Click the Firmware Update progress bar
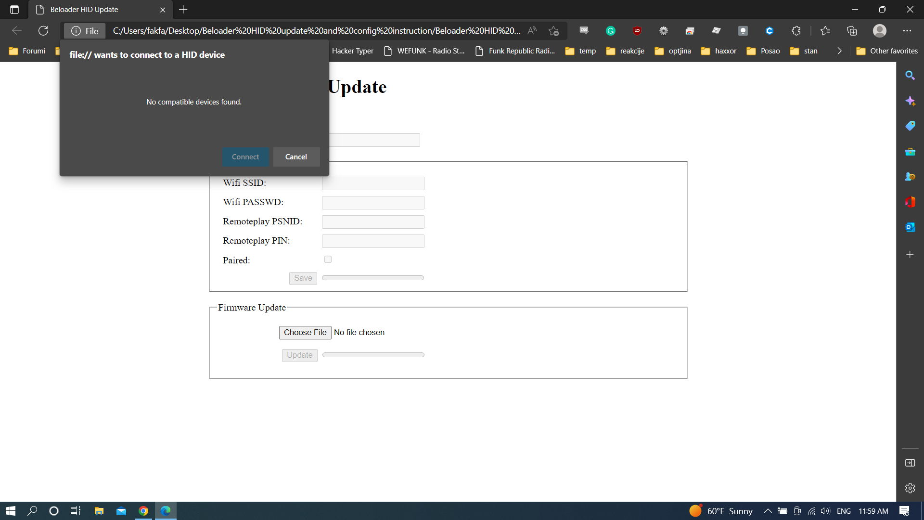This screenshot has width=924, height=520. click(373, 355)
